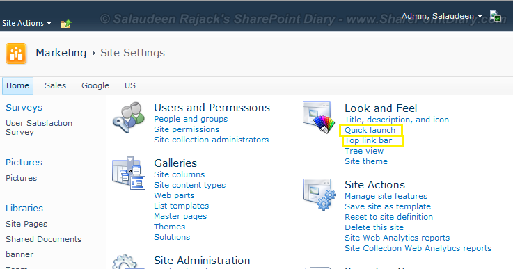Open Master pages gallery
This screenshot has width=513, height=269.
coord(180,216)
